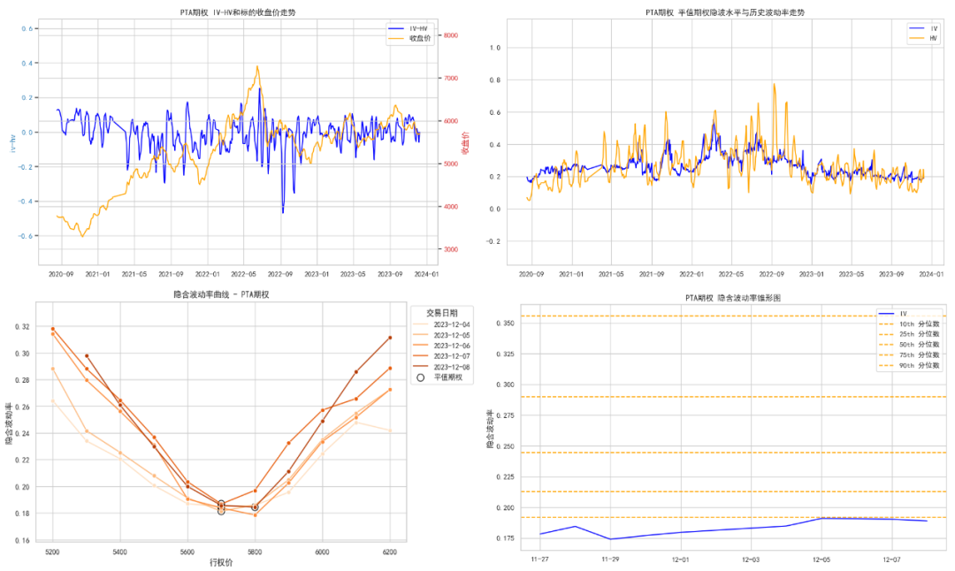955x571 pixels.
Task: Click the legend header '交易日期'
Action: coord(441,312)
